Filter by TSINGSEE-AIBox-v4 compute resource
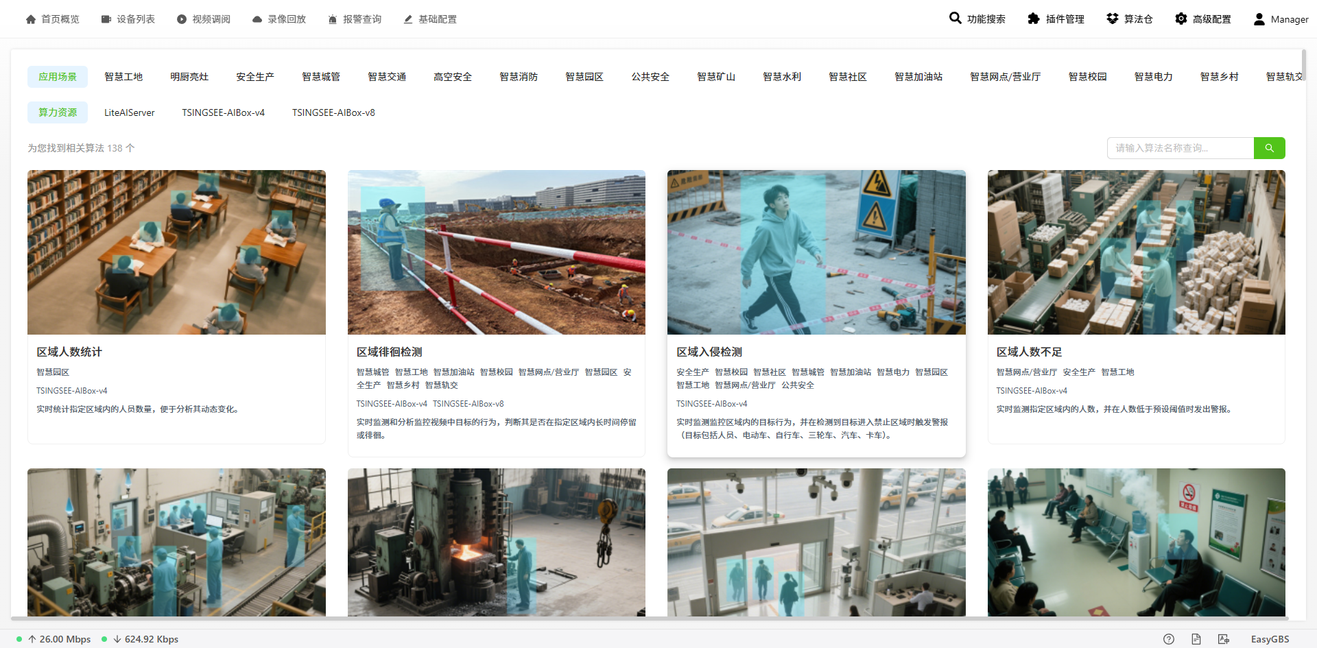 click(224, 112)
